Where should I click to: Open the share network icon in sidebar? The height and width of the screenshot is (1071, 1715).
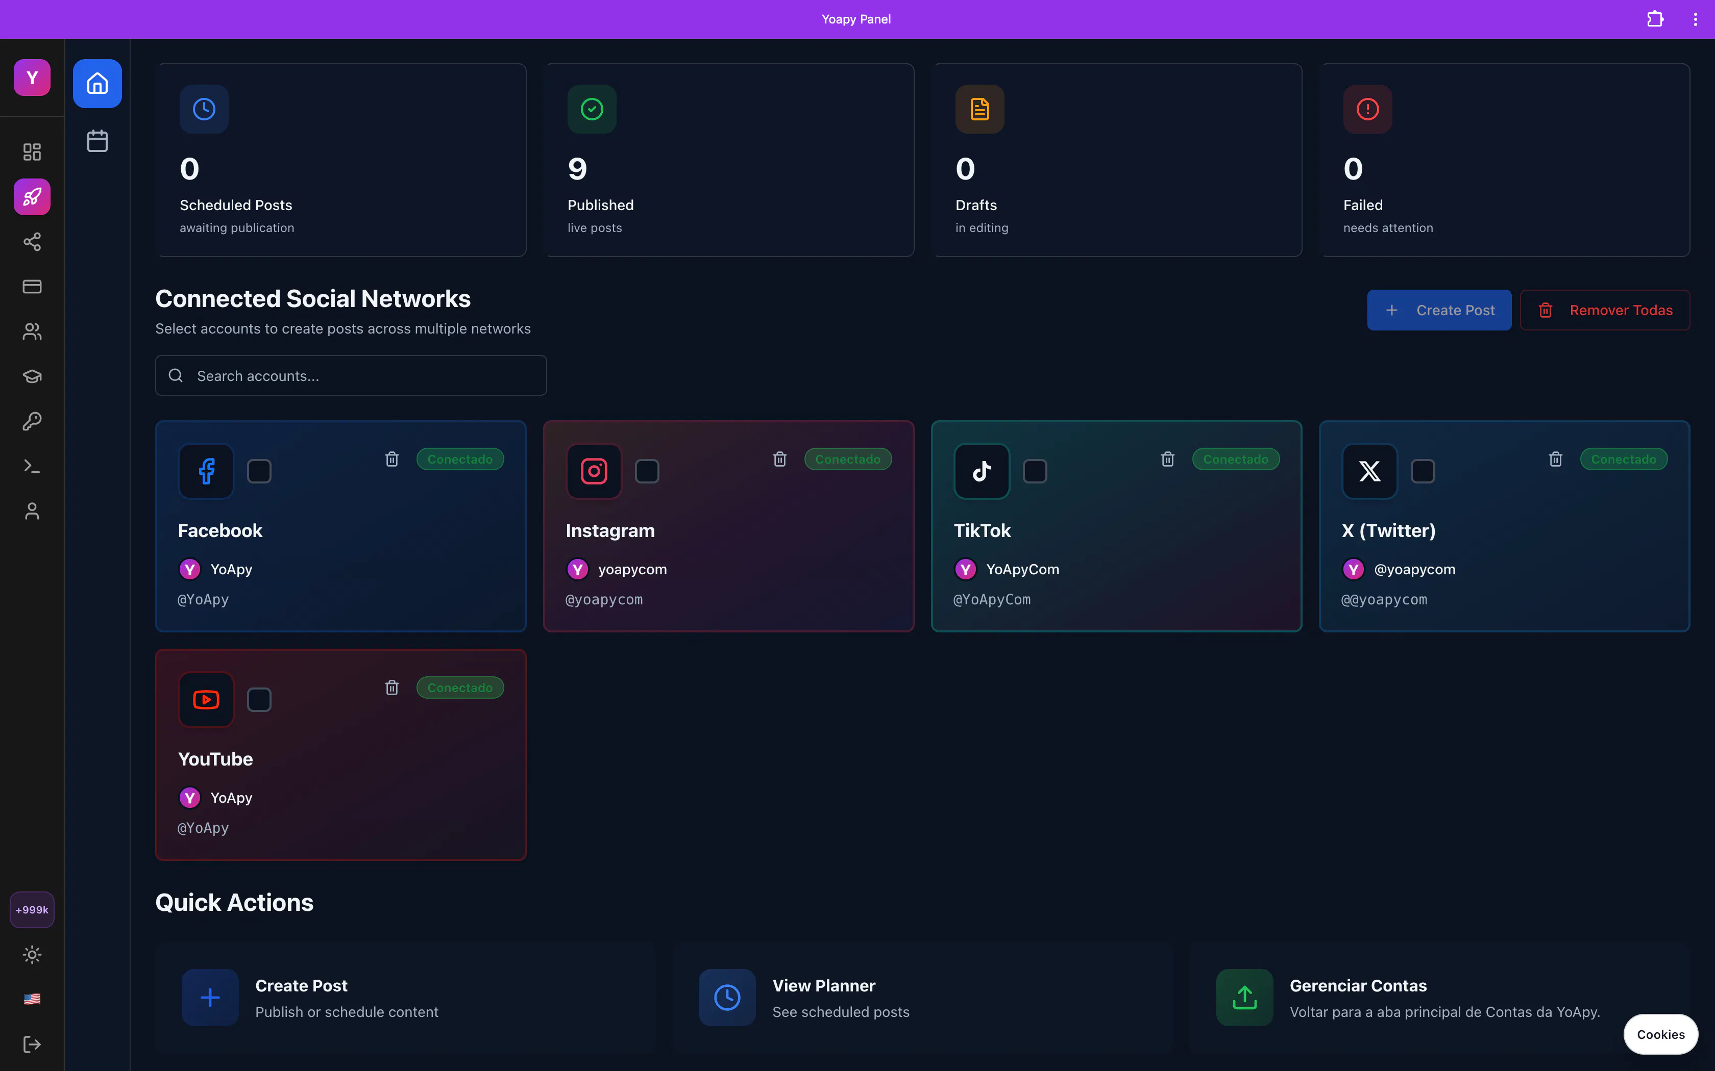click(32, 242)
